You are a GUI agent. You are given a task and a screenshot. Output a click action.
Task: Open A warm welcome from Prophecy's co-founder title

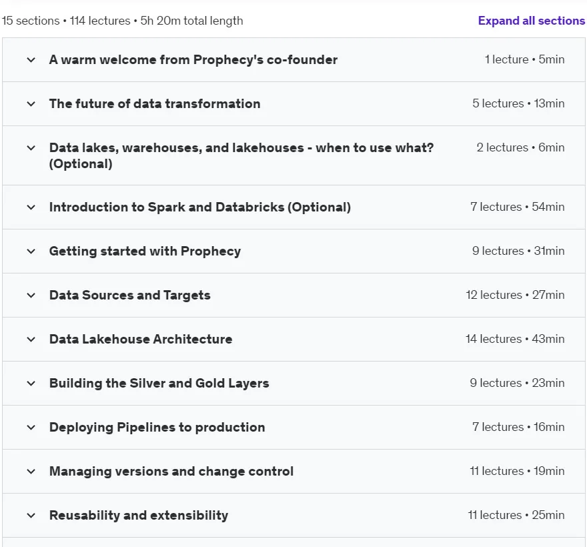[193, 59]
